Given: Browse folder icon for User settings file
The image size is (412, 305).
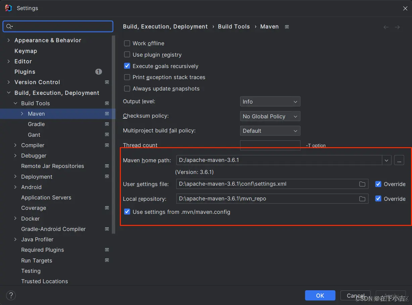Looking at the screenshot, I should [x=362, y=184].
